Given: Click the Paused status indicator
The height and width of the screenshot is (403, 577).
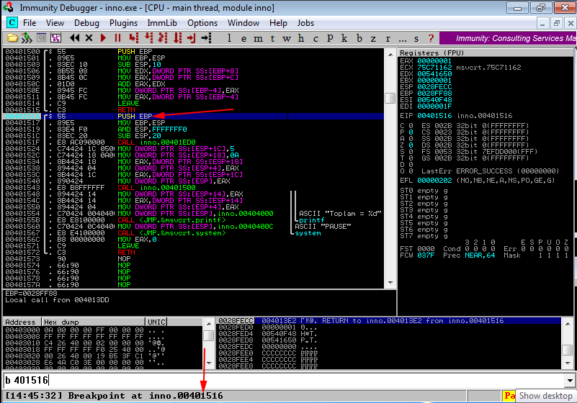Looking at the screenshot, I should (x=509, y=396).
